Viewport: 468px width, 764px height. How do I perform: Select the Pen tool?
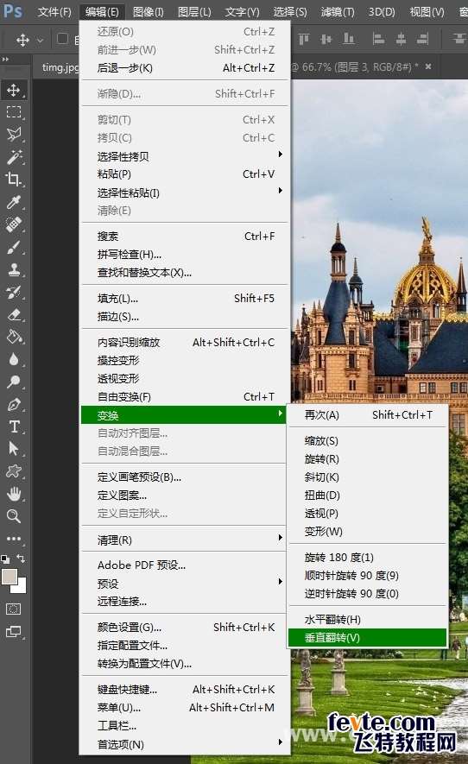[14, 404]
